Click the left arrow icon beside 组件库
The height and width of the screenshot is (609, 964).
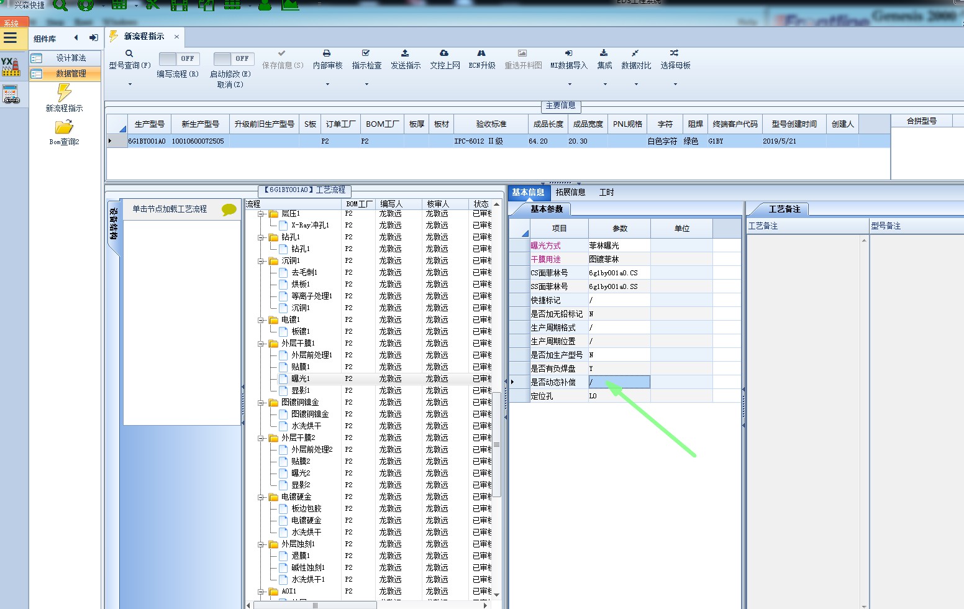(76, 38)
